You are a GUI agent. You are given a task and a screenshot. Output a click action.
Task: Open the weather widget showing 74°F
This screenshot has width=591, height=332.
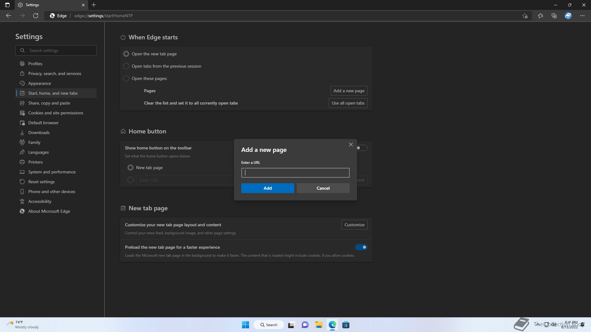click(x=22, y=325)
